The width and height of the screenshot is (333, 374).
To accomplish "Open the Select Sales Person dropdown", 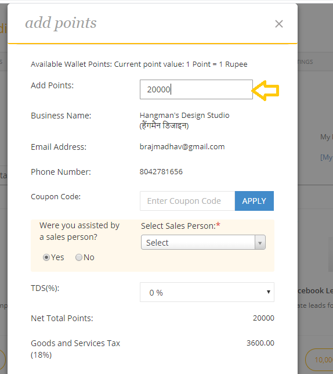I will click(x=203, y=242).
